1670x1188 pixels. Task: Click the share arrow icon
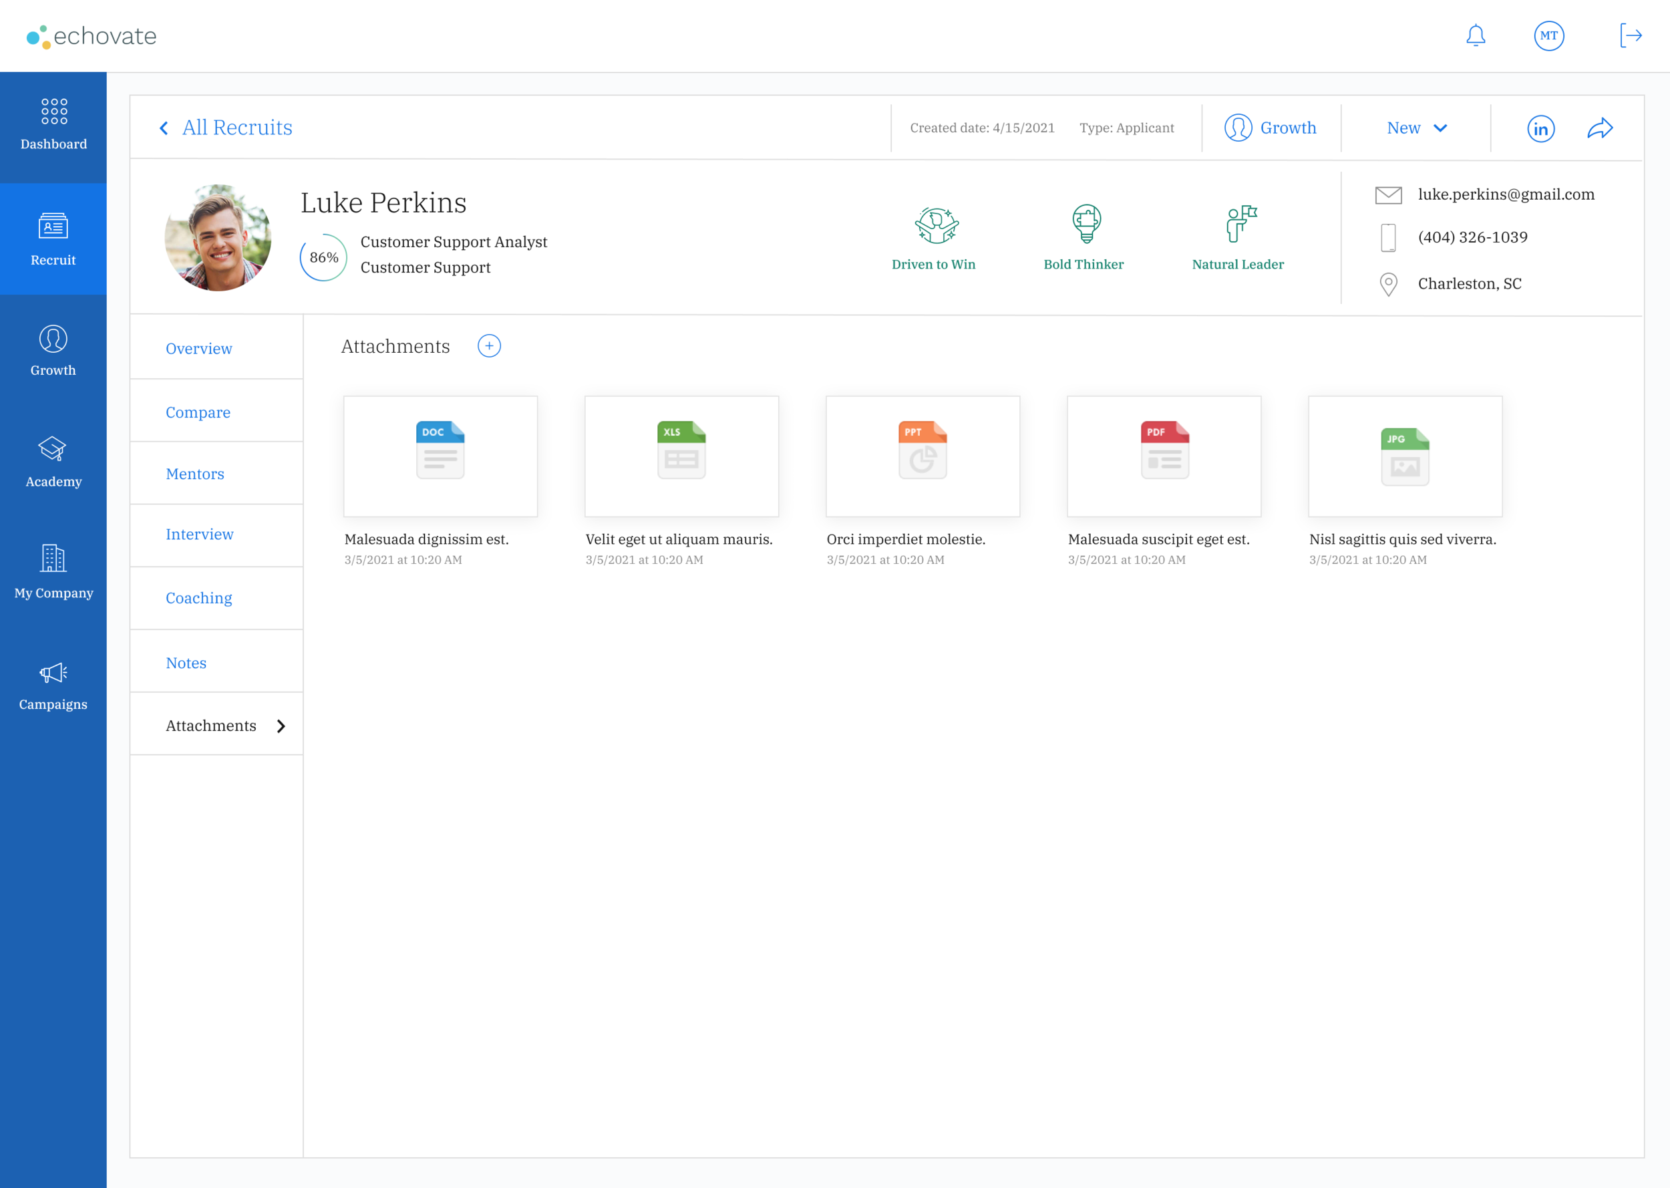pos(1600,128)
